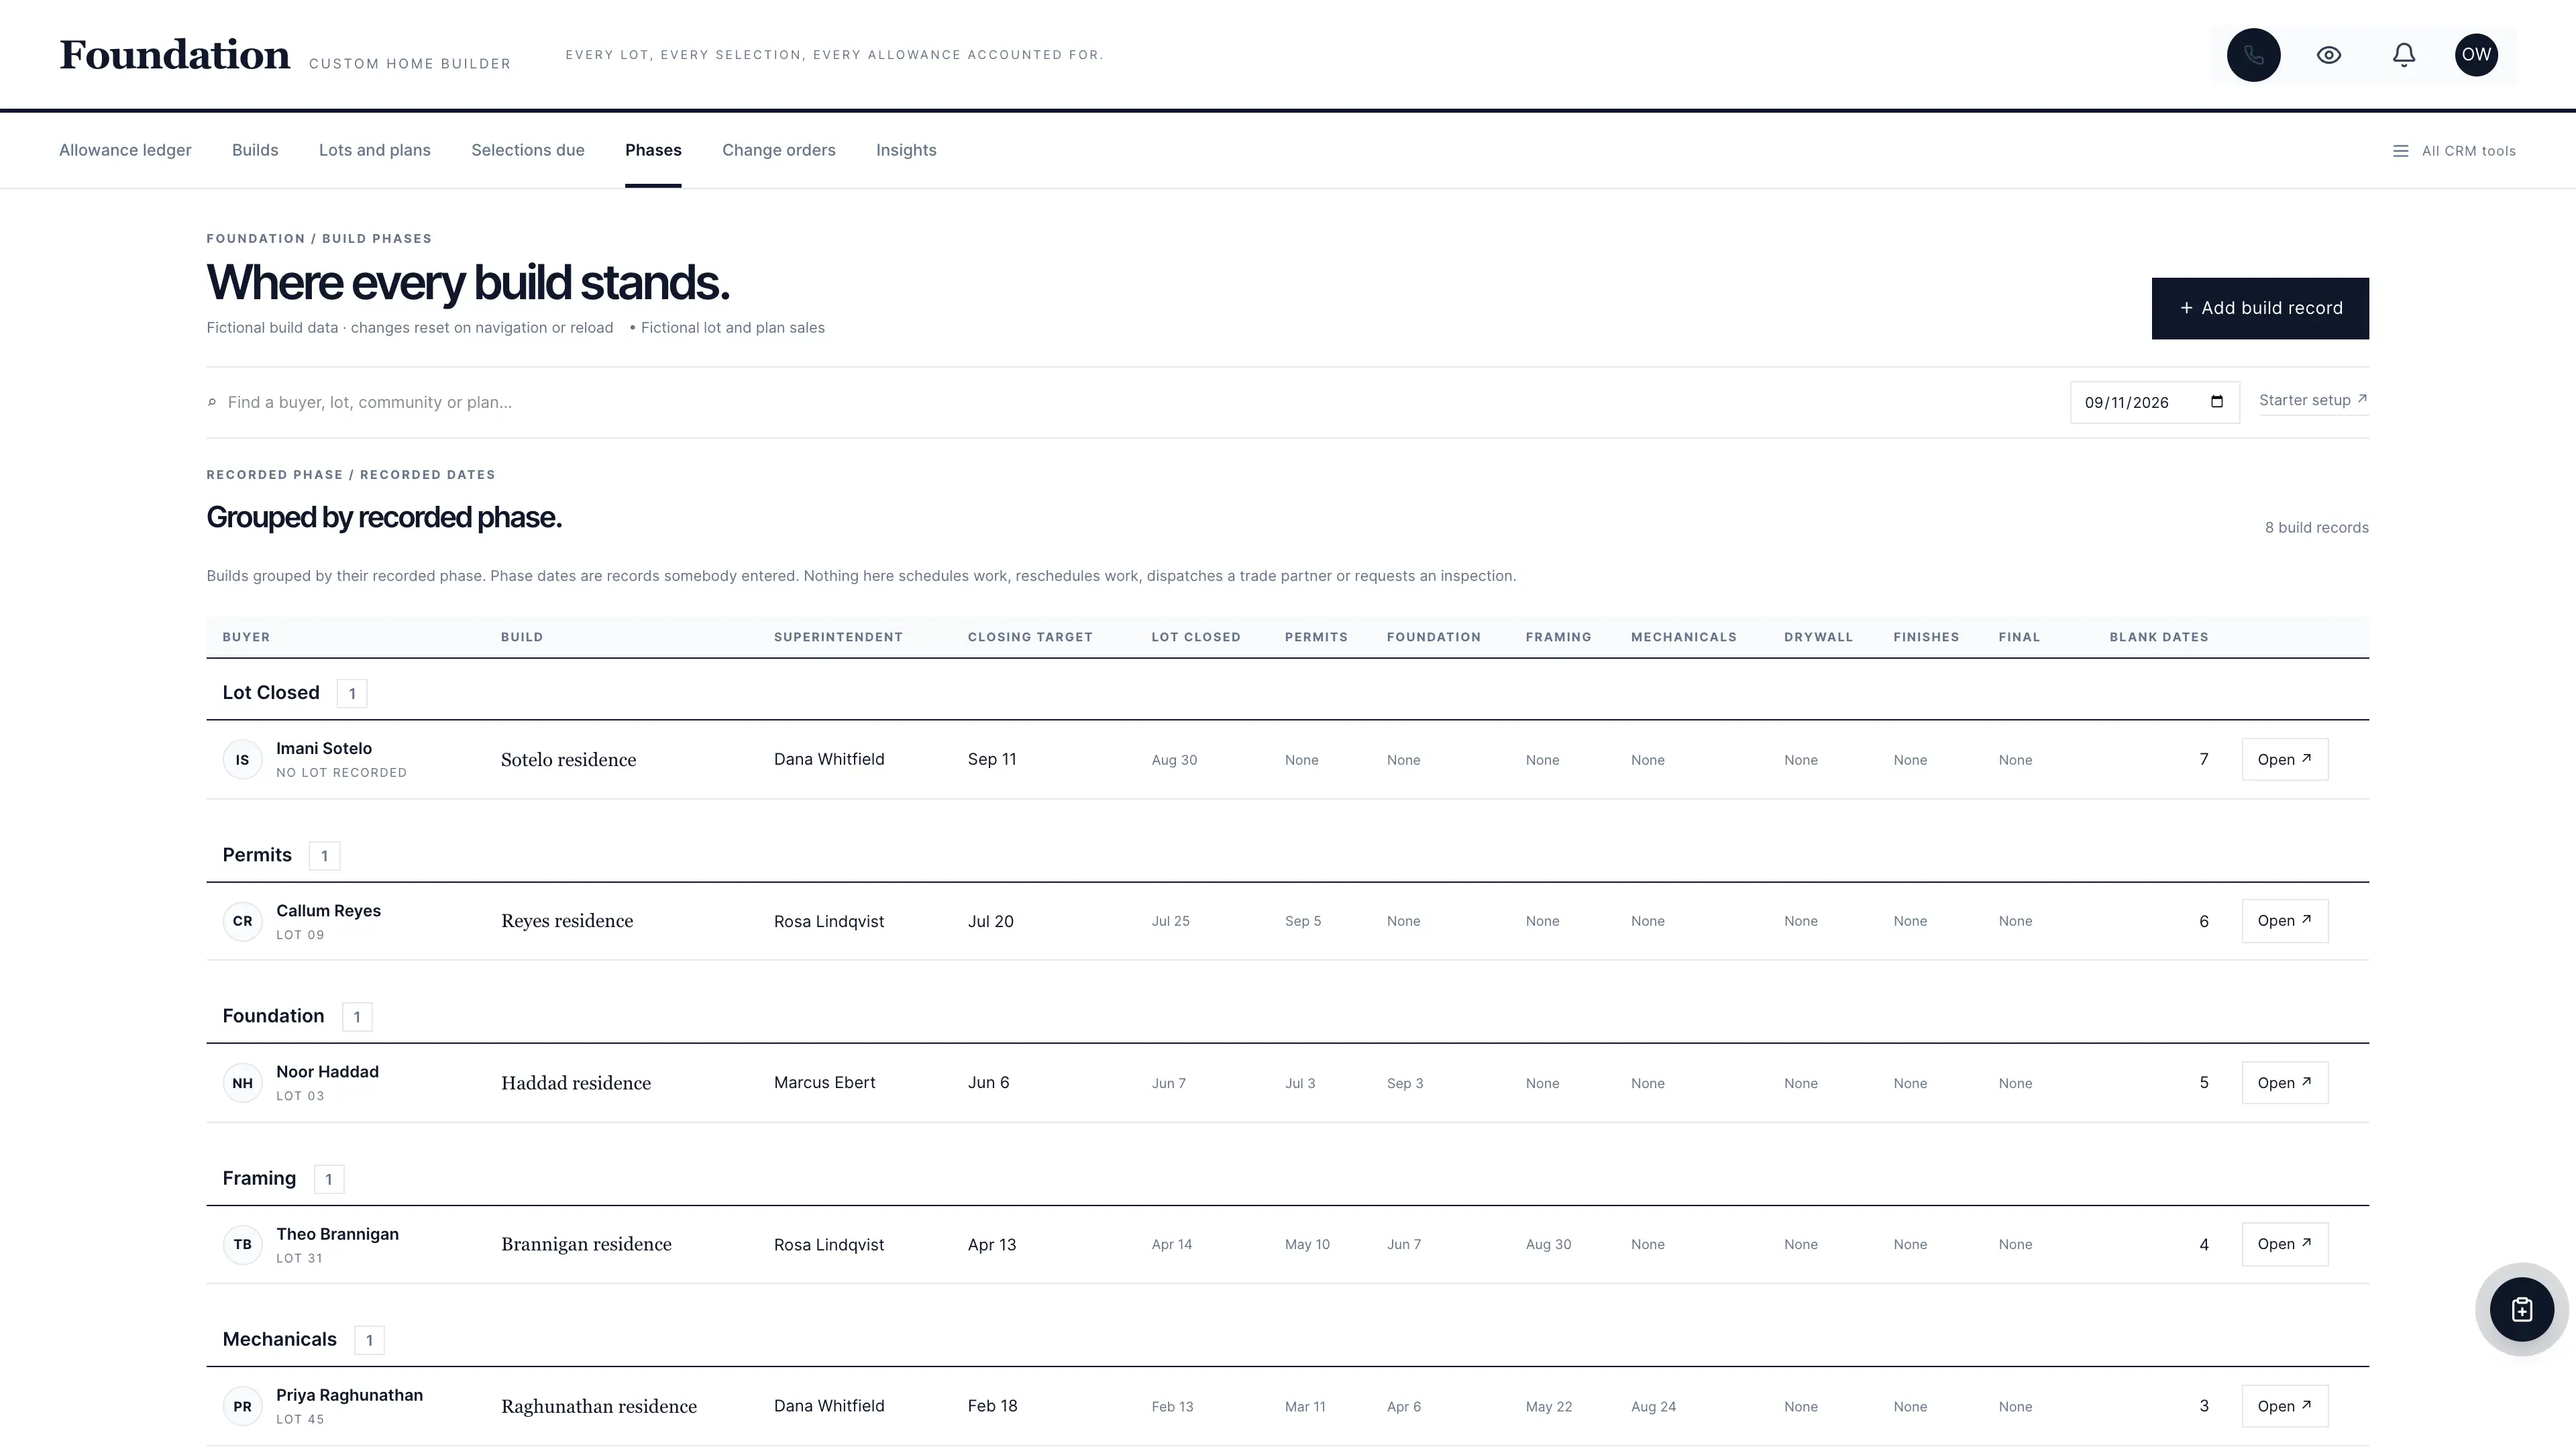Screen dimensions: 2576x1449
Task: Switch to the Change orders tab
Action: [x=778, y=150]
